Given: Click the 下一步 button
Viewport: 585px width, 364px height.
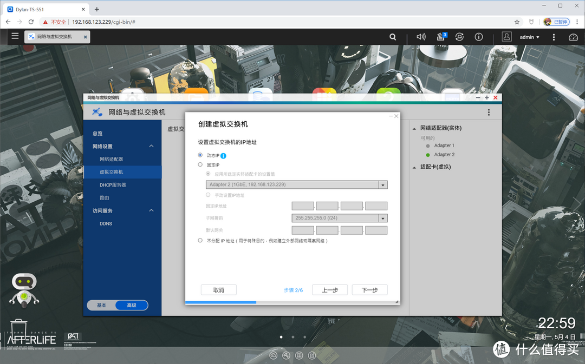Looking at the screenshot, I should pyautogui.click(x=370, y=290).
